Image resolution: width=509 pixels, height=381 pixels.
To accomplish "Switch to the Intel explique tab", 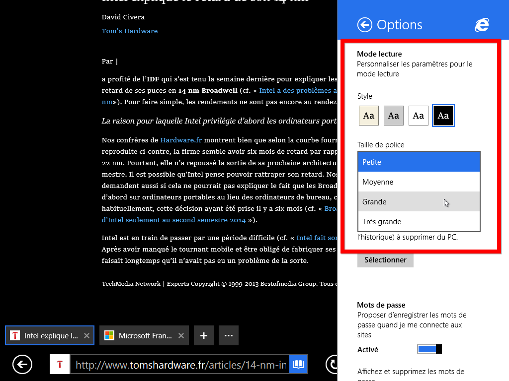I will (50, 335).
